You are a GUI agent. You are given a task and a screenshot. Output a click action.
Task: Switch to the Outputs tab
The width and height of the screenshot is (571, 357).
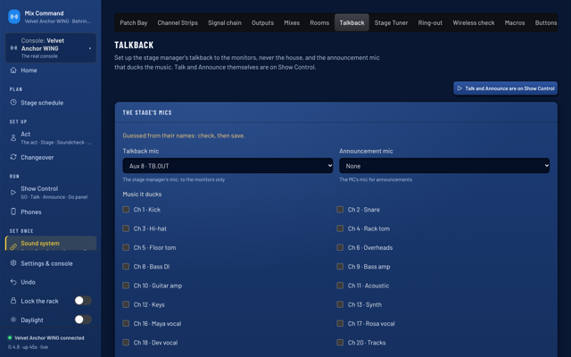(262, 22)
